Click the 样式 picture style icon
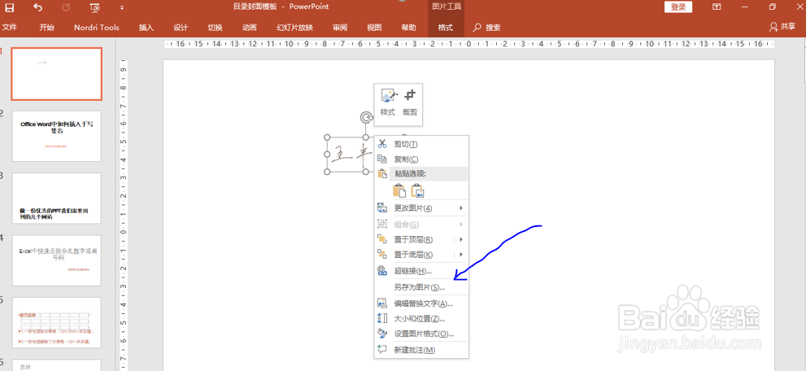Viewport: 806px width, 371px height. 388,103
